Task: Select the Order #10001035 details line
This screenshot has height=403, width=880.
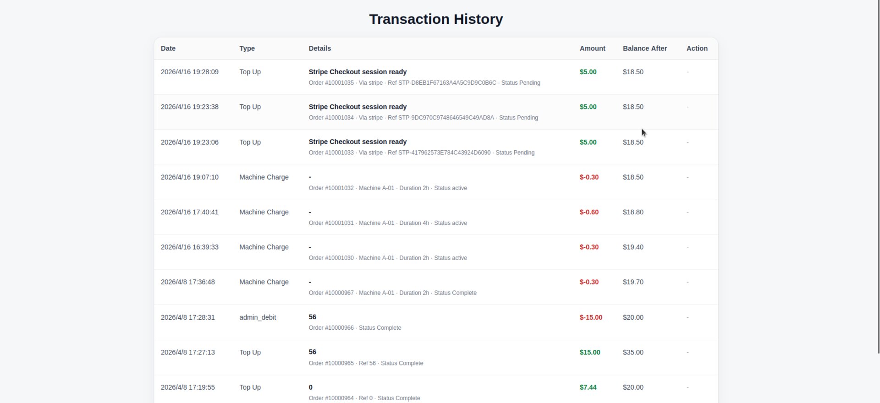Action: click(424, 83)
